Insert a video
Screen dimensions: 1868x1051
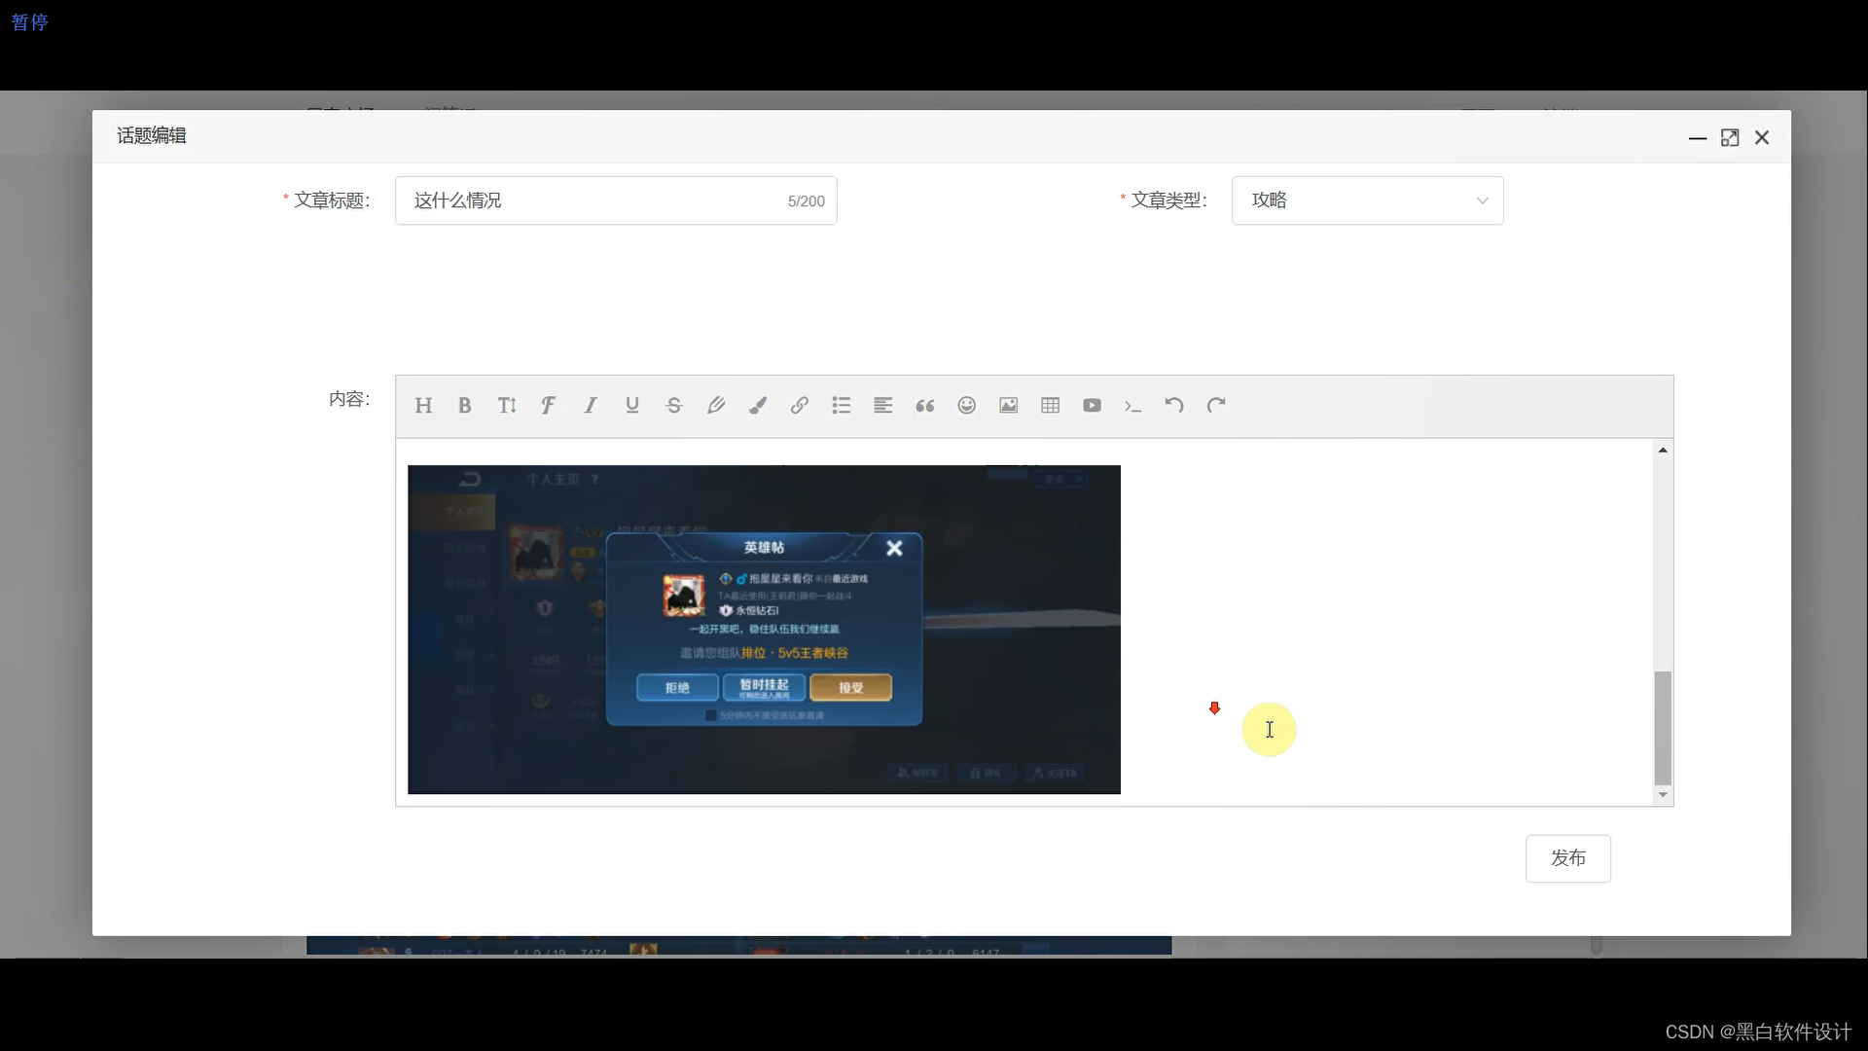tap(1093, 406)
